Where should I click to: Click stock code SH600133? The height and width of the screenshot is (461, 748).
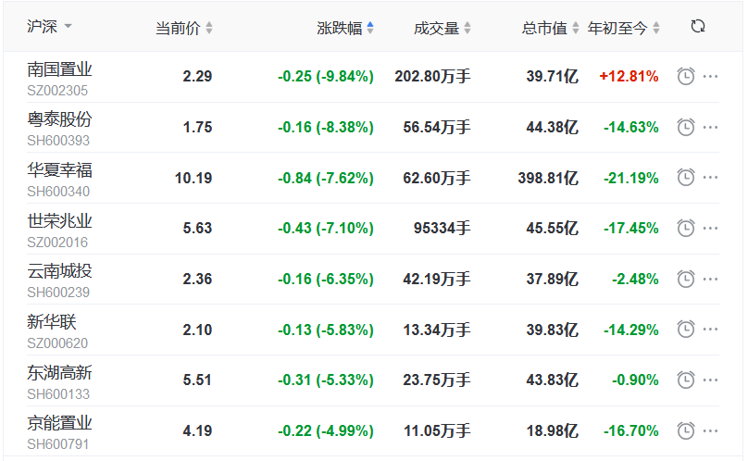(x=58, y=394)
